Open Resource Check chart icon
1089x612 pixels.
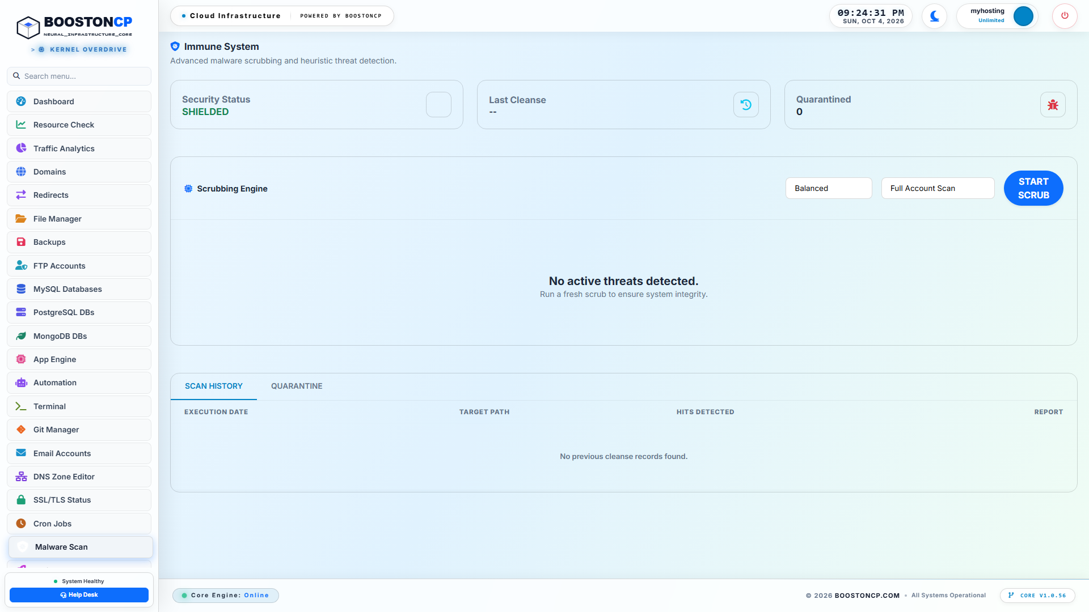tap(21, 125)
